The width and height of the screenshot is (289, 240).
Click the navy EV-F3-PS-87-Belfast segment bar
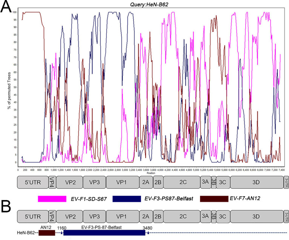coord(105,233)
